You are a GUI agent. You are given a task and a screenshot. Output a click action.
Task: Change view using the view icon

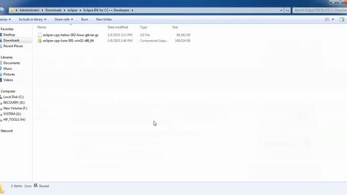click(327, 19)
